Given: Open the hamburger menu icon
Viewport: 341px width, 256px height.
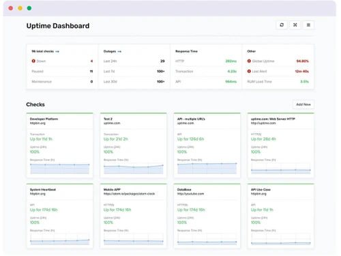Looking at the screenshot, I should coord(308,25).
